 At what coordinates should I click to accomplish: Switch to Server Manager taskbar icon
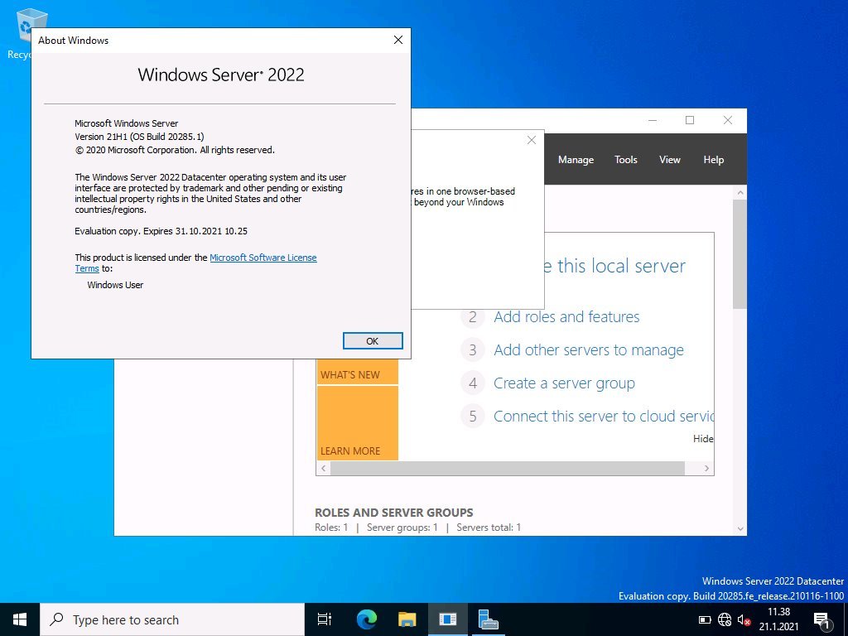(x=489, y=619)
